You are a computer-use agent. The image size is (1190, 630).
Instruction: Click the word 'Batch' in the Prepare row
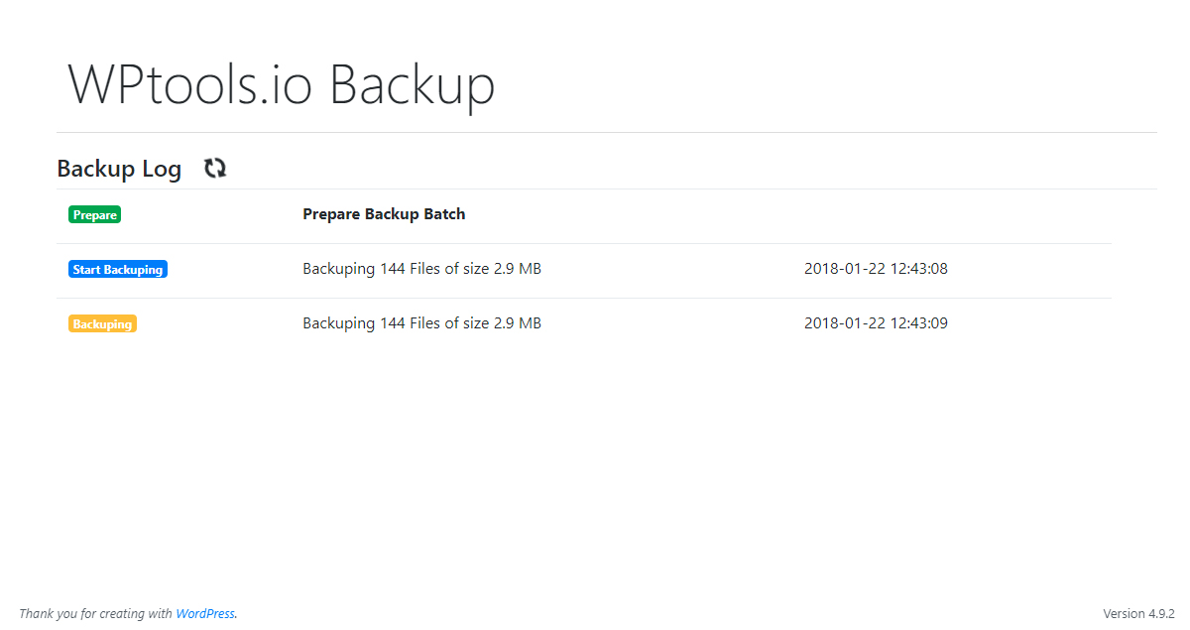[444, 213]
